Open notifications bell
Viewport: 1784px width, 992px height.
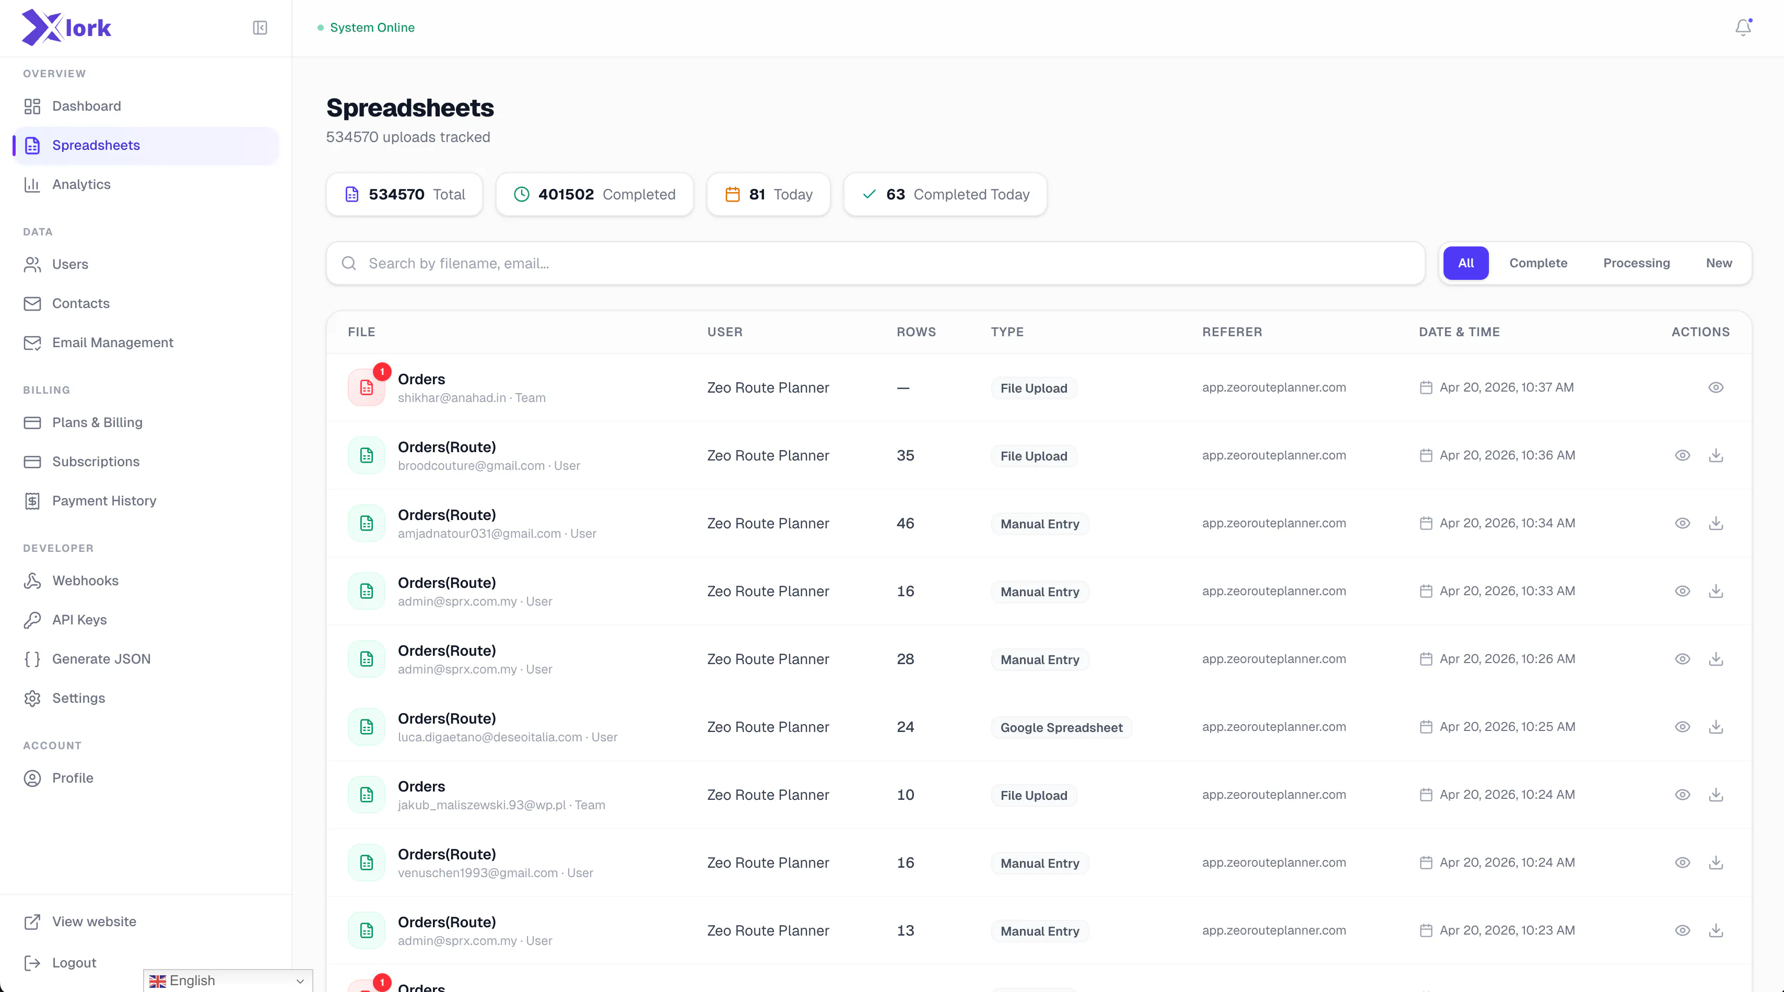point(1743,27)
